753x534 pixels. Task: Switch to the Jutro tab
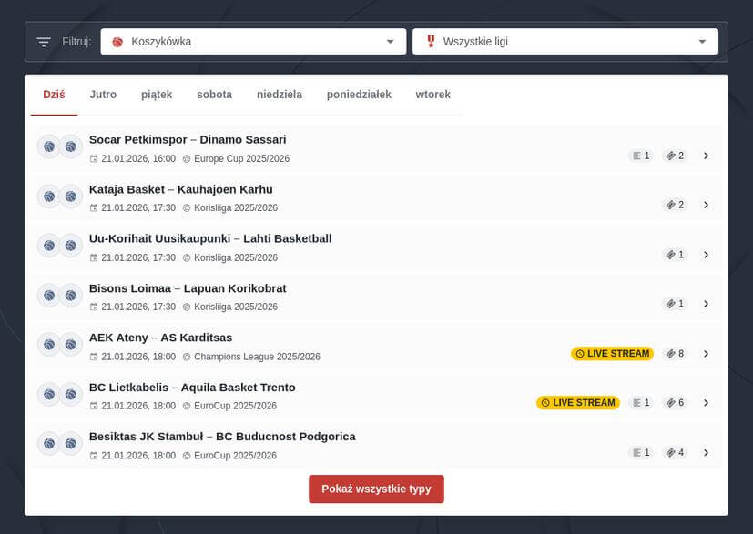tap(102, 95)
